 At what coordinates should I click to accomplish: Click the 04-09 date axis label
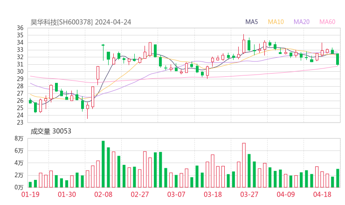(x=286, y=194)
